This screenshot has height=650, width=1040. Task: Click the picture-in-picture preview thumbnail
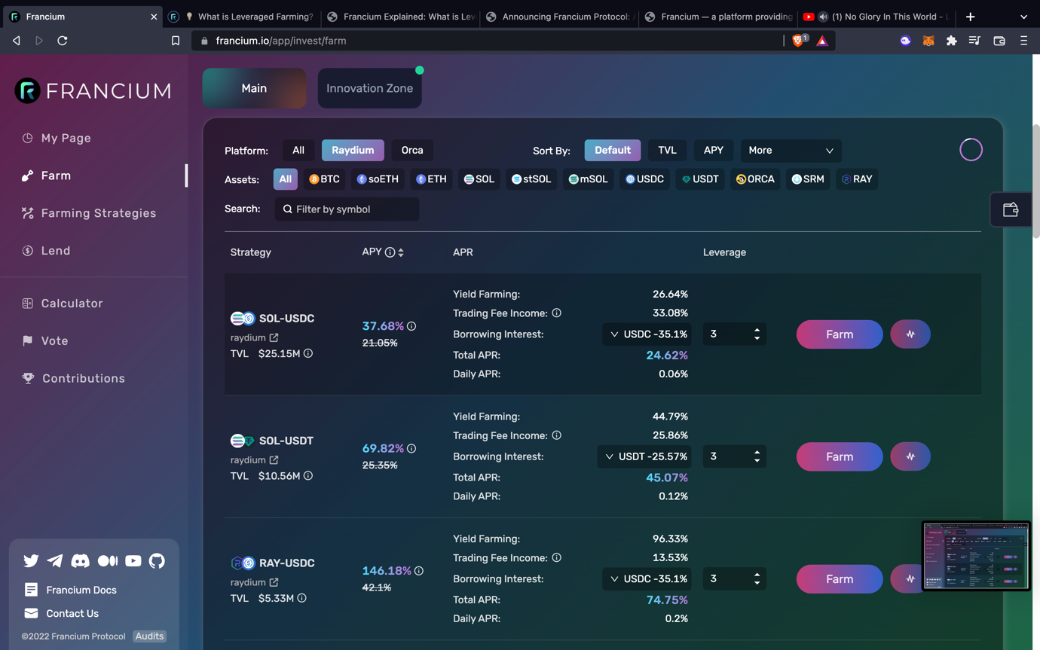pyautogui.click(x=976, y=556)
